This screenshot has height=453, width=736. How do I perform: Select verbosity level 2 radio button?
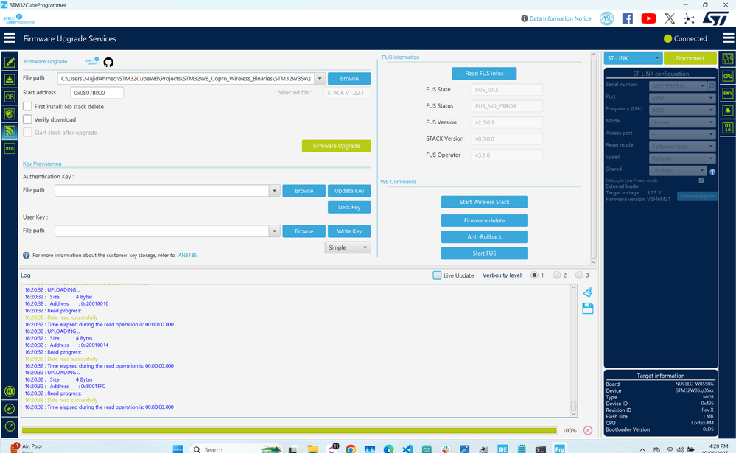click(557, 275)
